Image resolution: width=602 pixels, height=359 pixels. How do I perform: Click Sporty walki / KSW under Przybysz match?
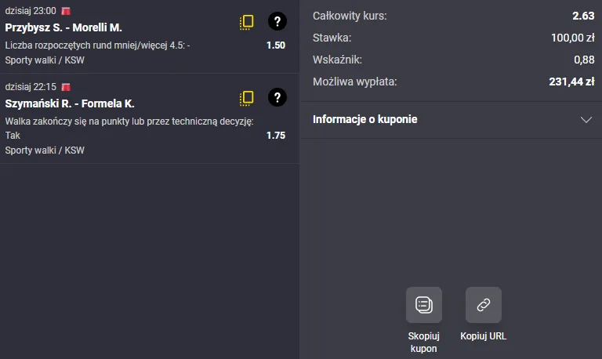tap(45, 60)
